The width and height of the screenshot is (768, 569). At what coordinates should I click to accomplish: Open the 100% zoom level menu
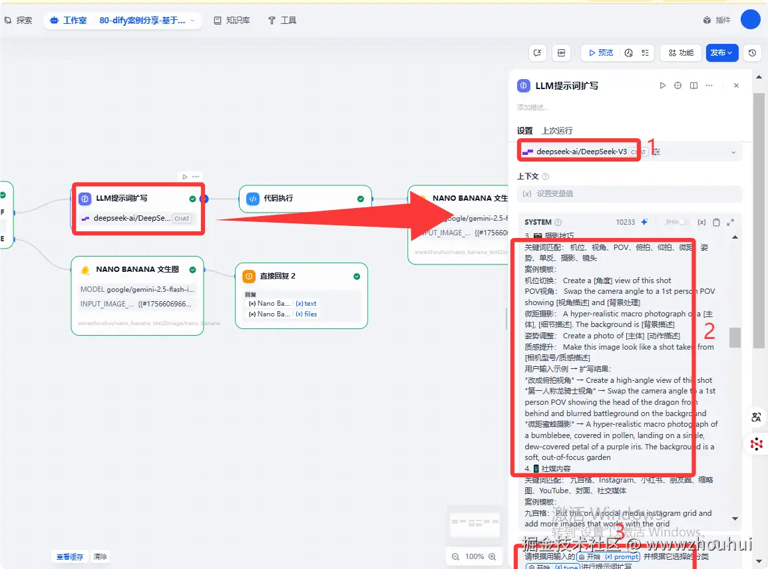(x=474, y=557)
